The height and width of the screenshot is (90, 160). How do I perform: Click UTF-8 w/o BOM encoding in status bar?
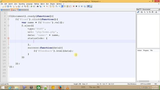(x=145, y=84)
